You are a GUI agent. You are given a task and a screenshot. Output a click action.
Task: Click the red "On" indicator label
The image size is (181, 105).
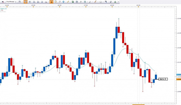coord(2,10)
